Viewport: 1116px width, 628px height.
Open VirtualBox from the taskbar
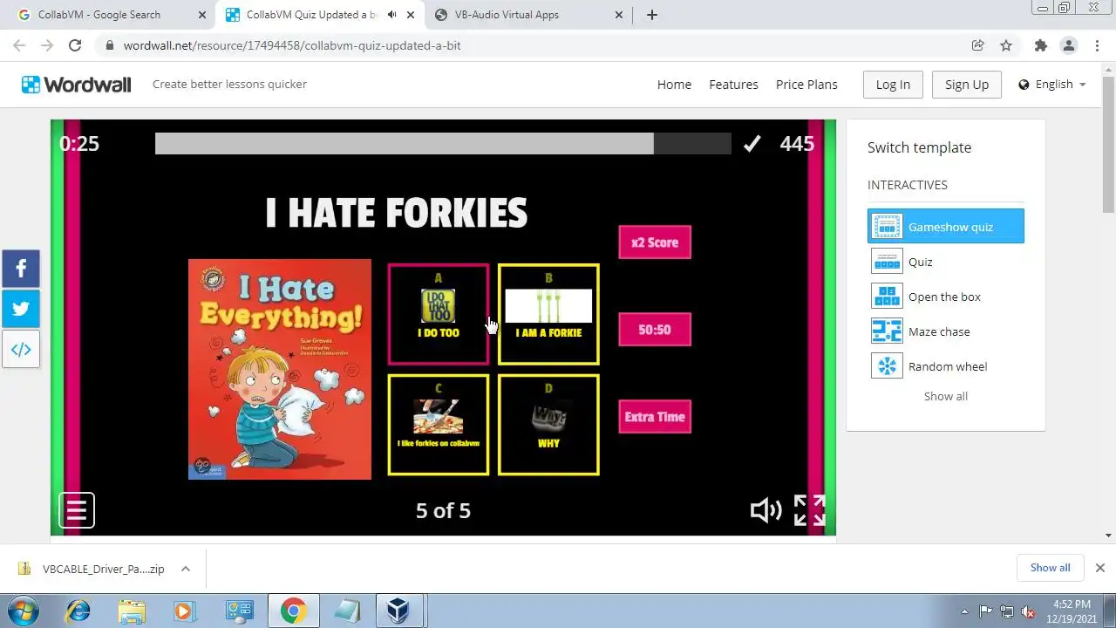399,611
